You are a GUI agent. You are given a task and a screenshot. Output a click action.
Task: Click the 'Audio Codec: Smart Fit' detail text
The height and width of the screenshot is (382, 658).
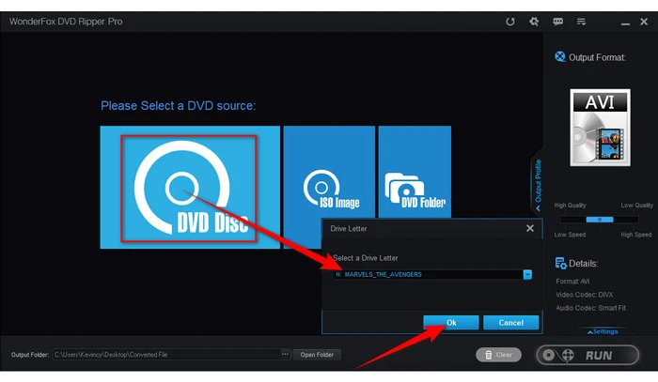[590, 308]
